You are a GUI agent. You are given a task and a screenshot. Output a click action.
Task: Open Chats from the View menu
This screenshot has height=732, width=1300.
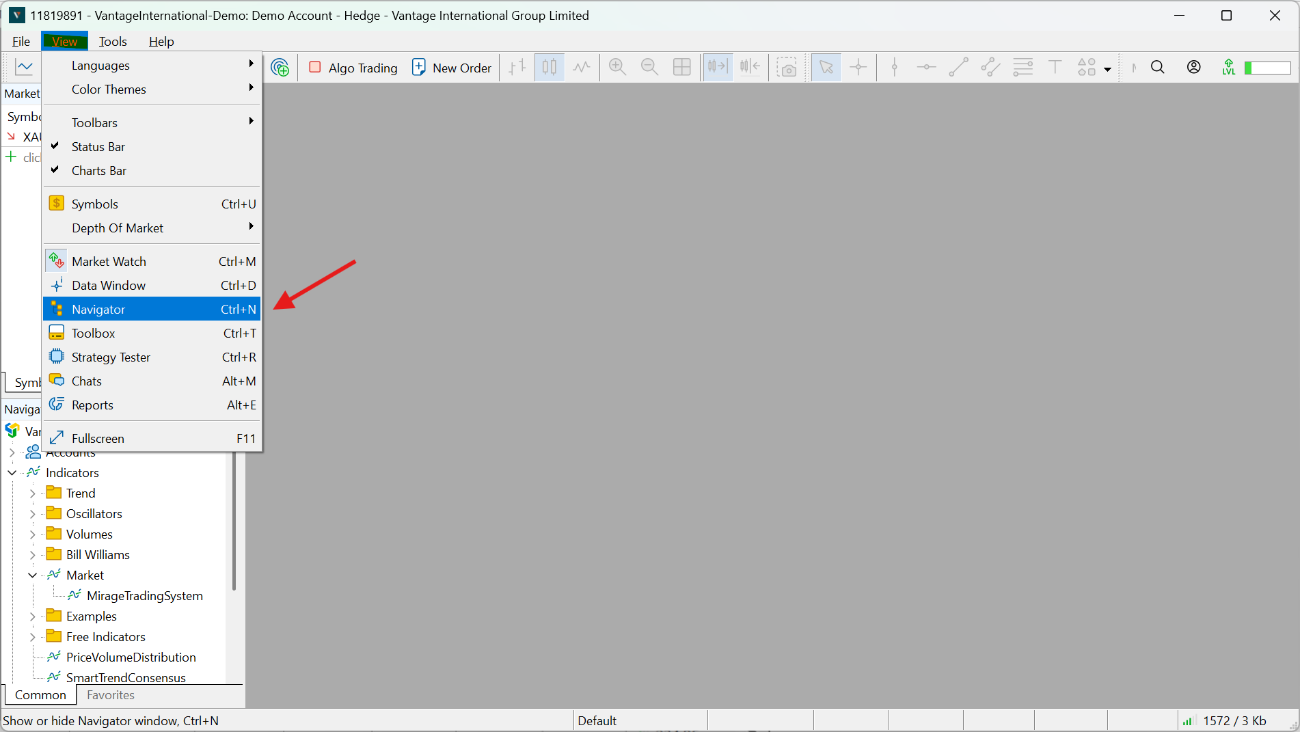coord(152,381)
